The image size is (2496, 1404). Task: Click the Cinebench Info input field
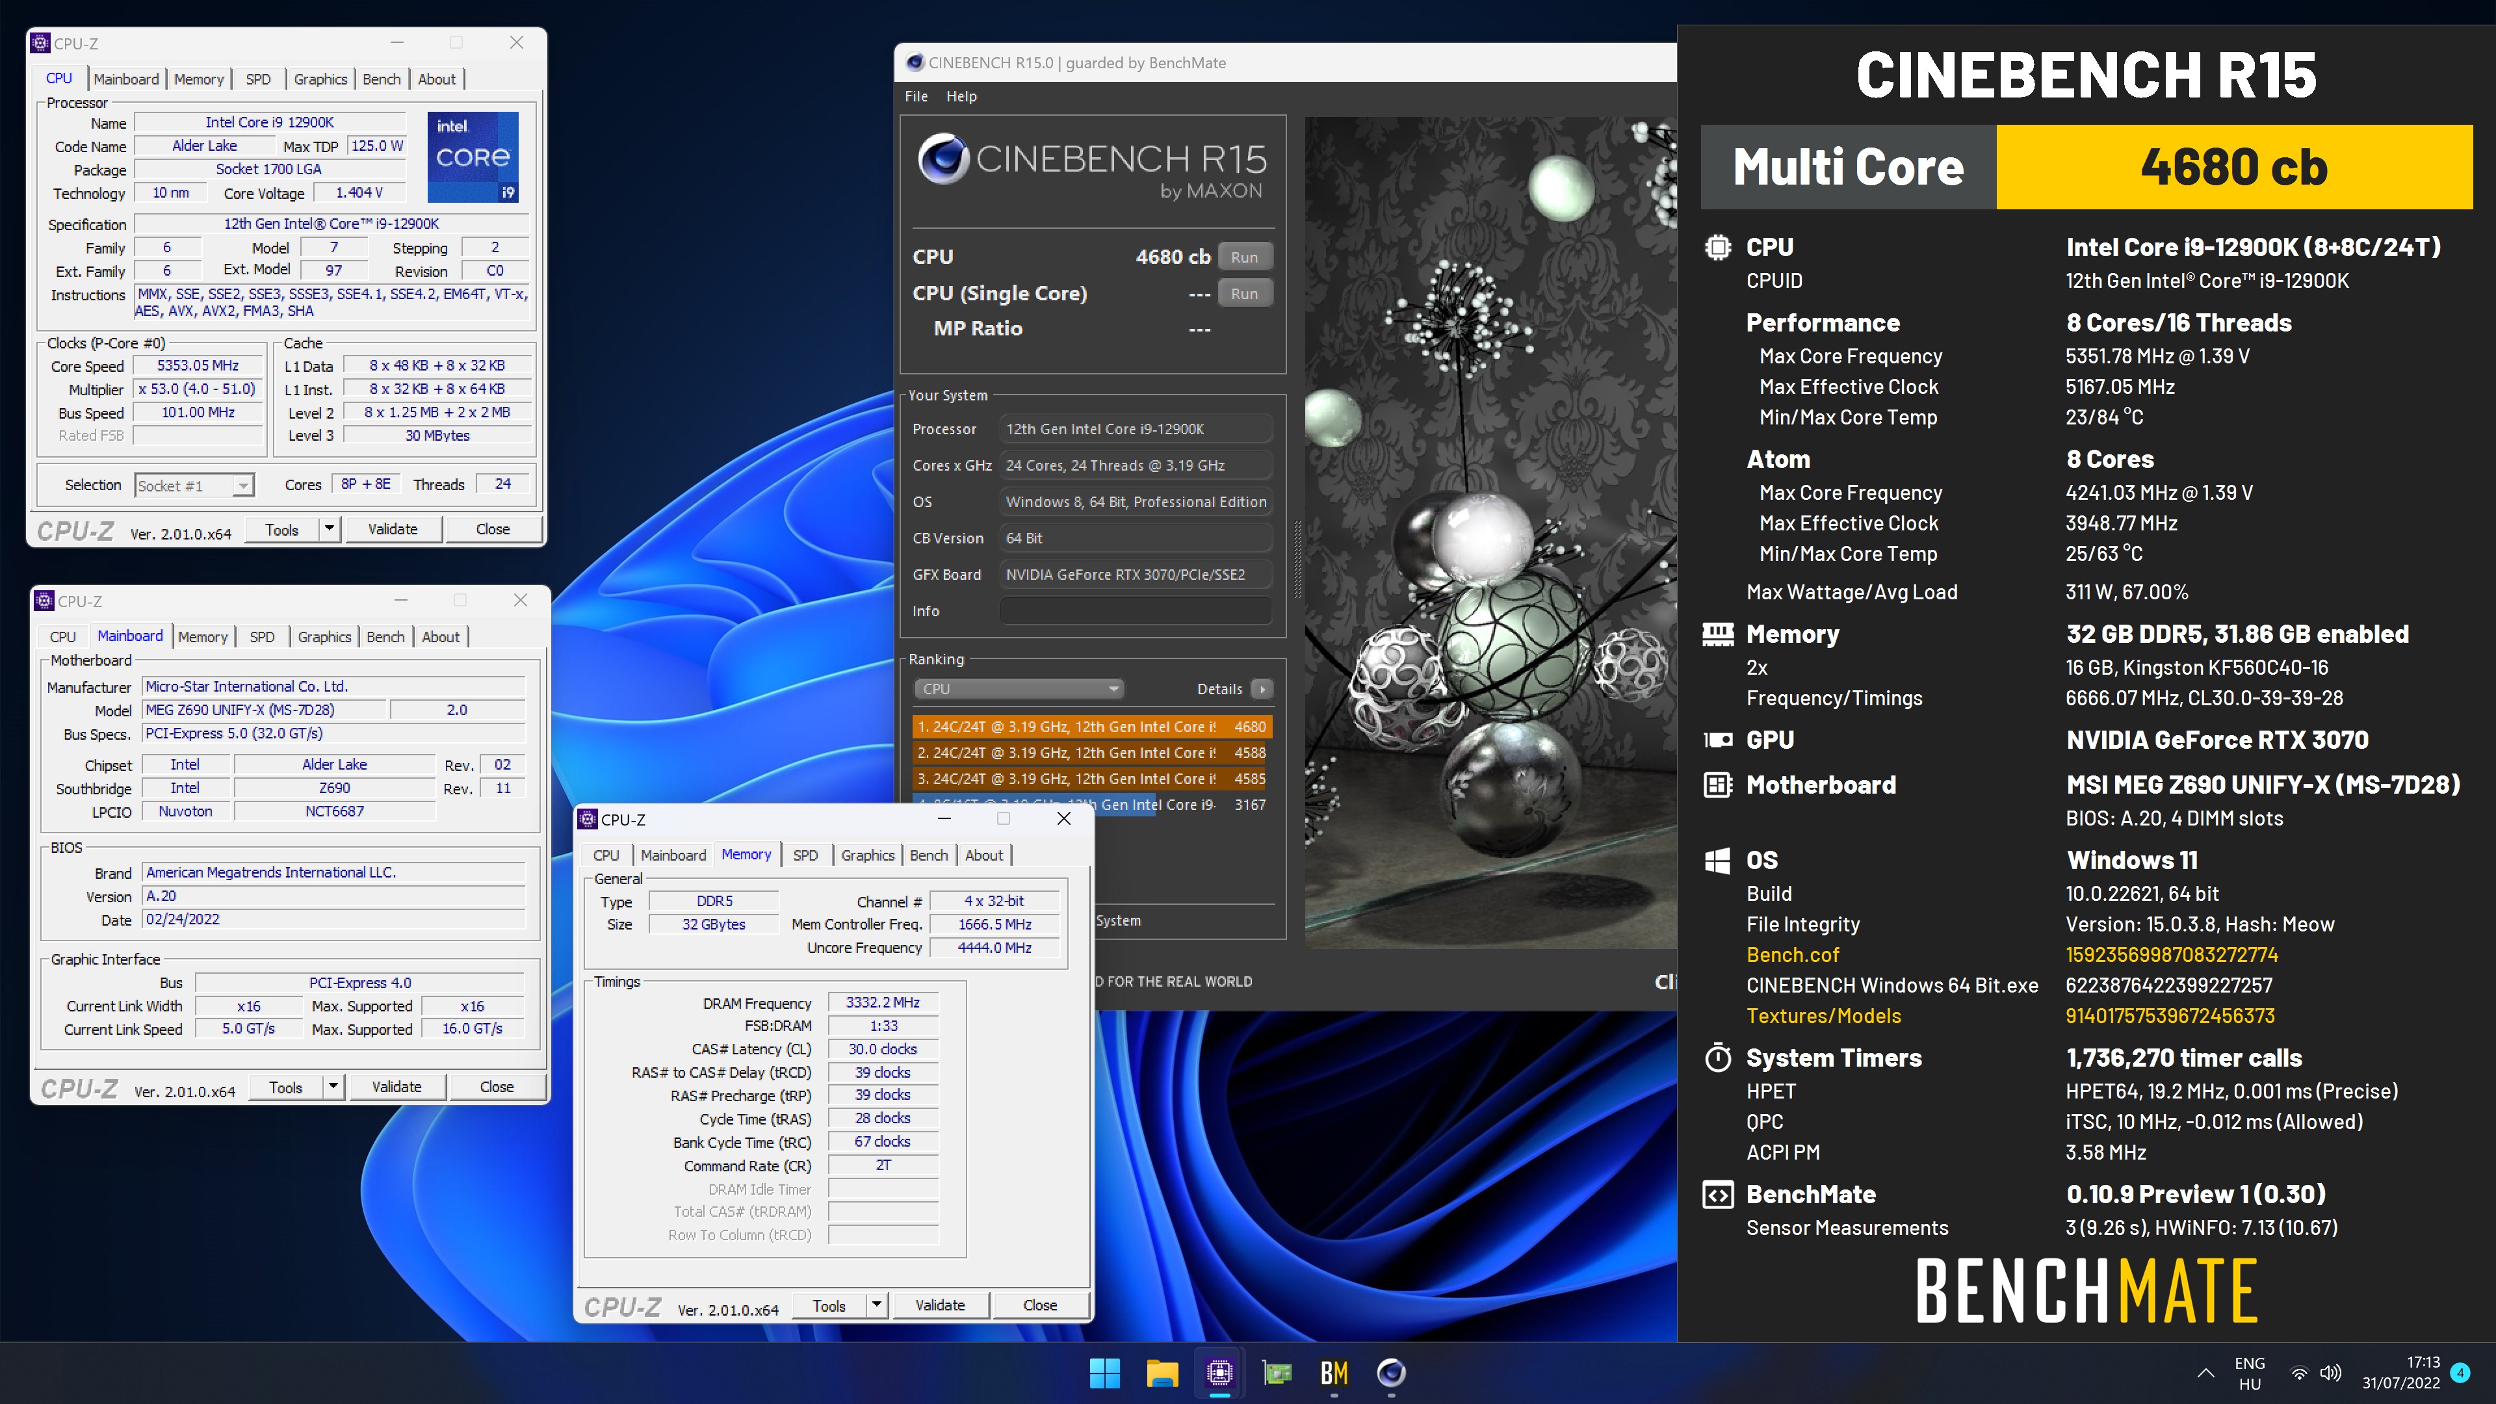point(1136,612)
